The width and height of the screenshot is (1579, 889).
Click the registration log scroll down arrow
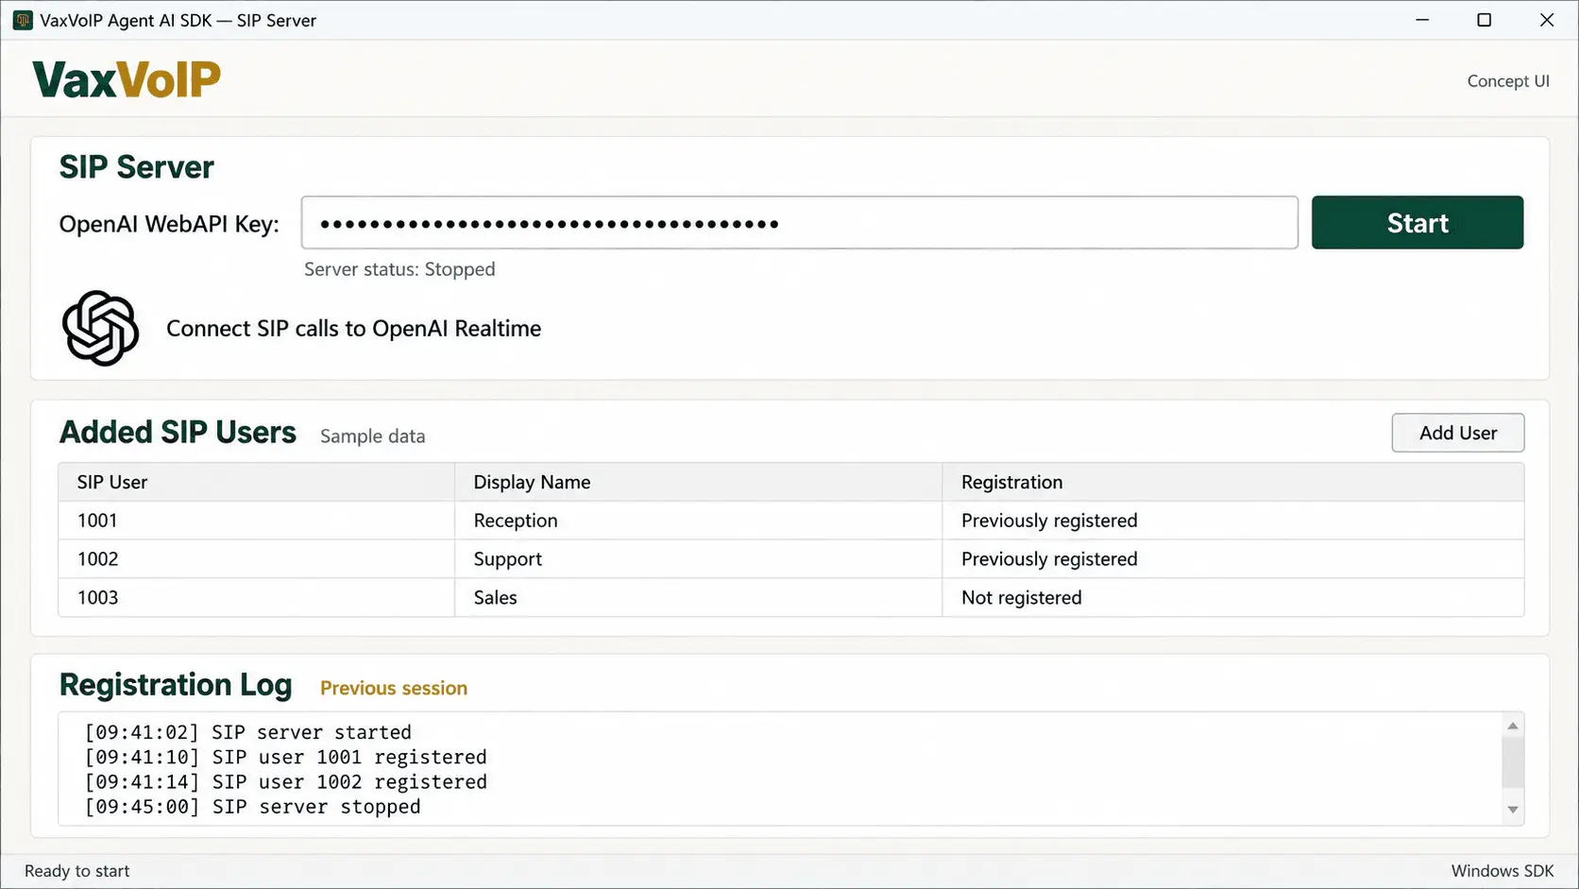(x=1513, y=810)
